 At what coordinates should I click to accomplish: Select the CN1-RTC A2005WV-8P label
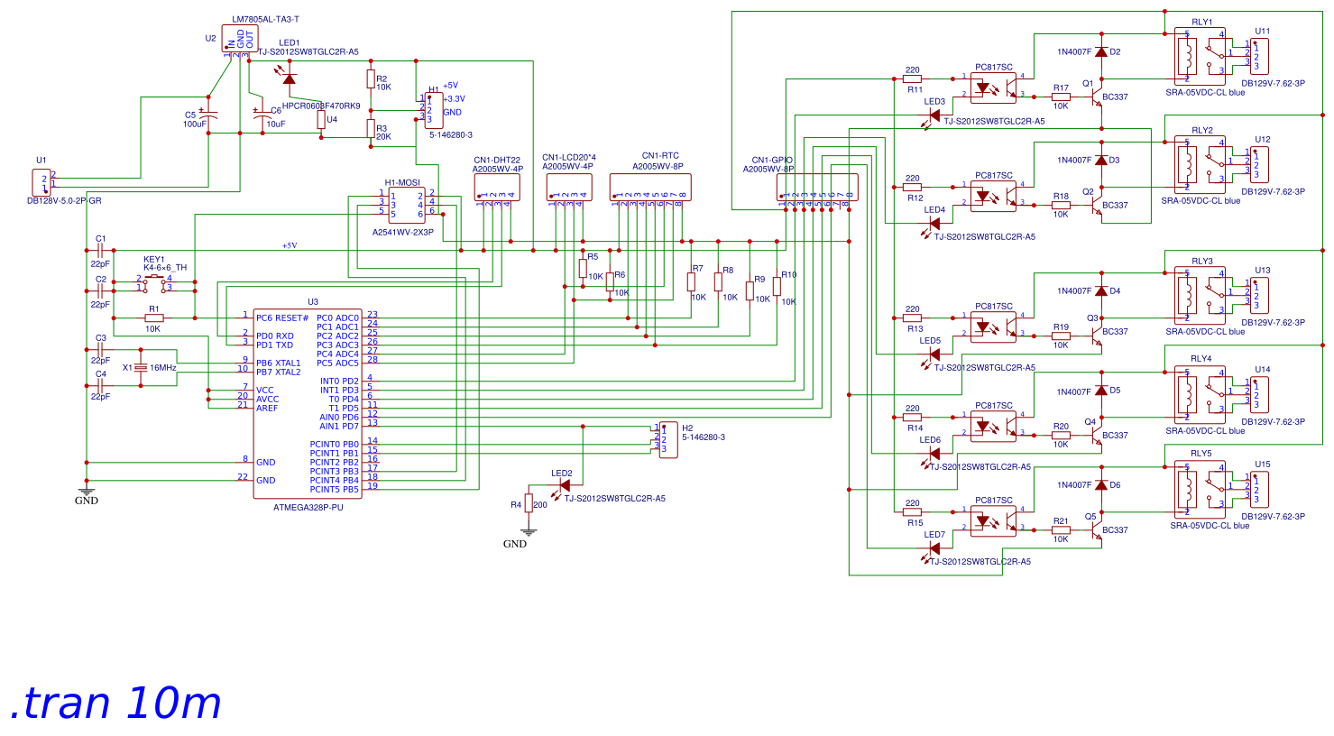[658, 166]
